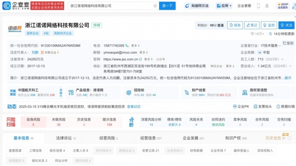Open legal representative 刘鹏 link

(x=35, y=52)
